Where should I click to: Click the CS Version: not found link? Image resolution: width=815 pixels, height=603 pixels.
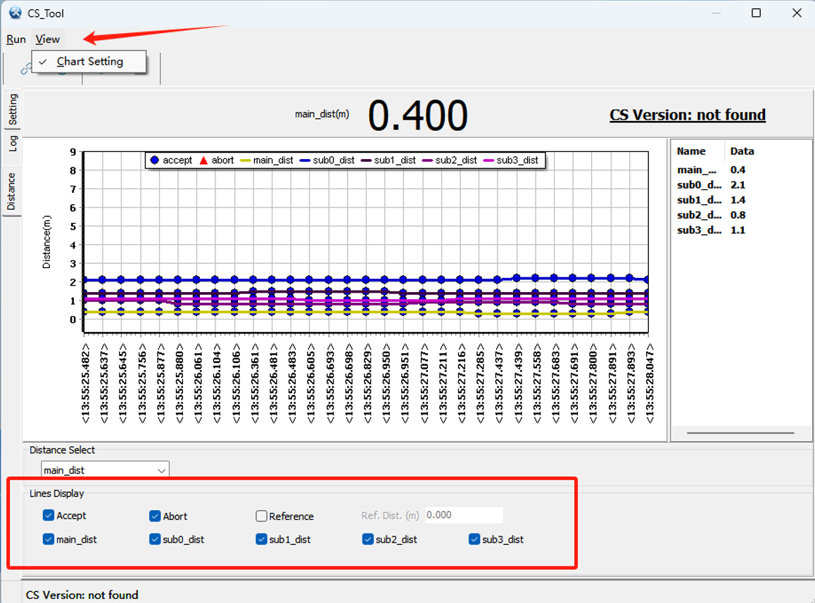coord(688,115)
